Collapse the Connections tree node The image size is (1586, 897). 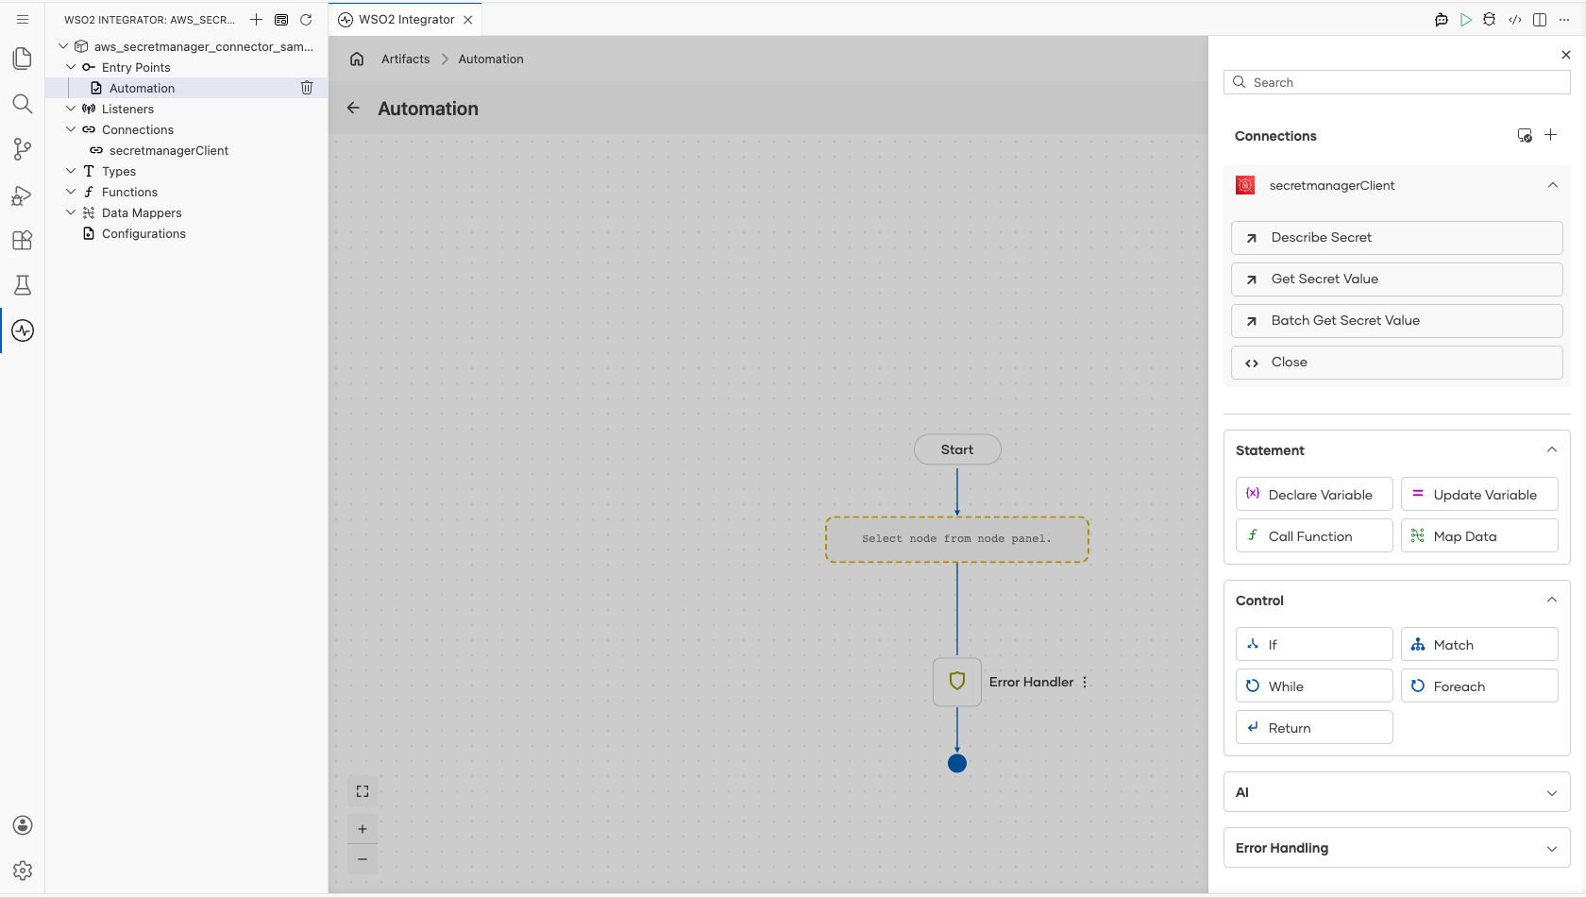pyautogui.click(x=71, y=129)
